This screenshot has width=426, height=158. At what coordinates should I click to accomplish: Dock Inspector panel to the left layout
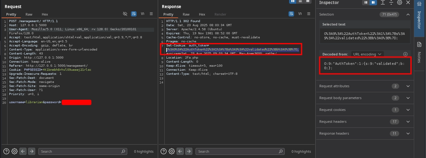(x=366, y=2)
